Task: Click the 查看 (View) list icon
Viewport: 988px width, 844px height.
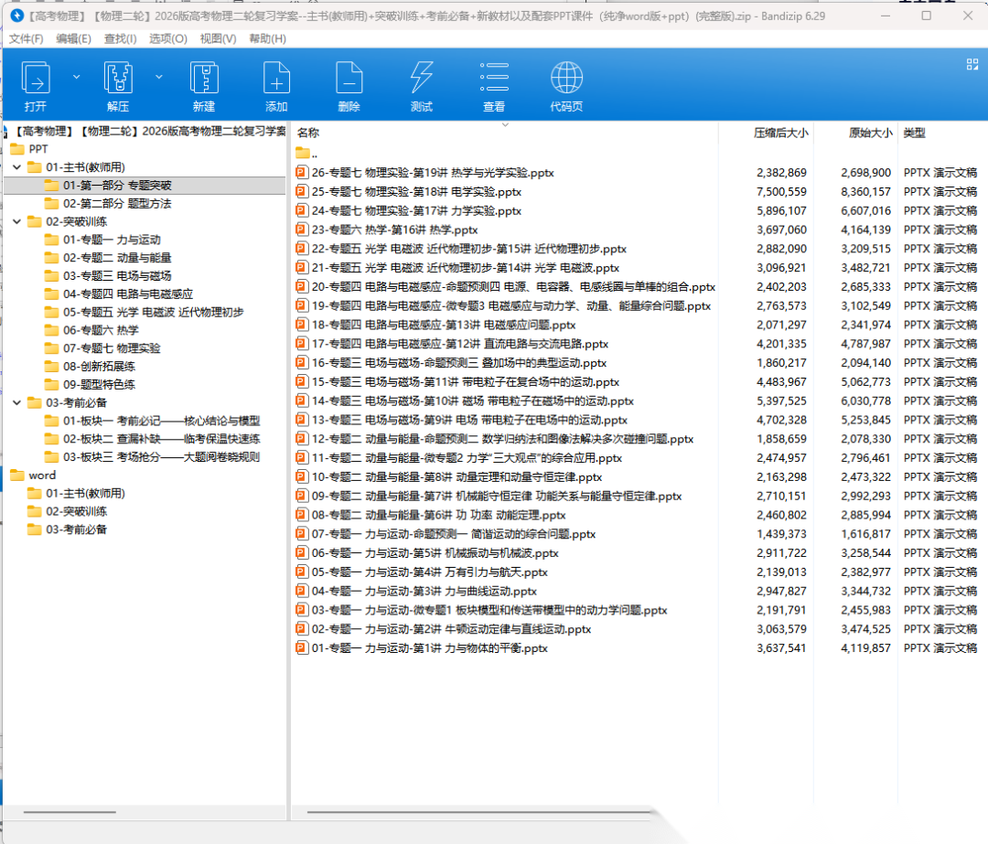Action: [494, 79]
